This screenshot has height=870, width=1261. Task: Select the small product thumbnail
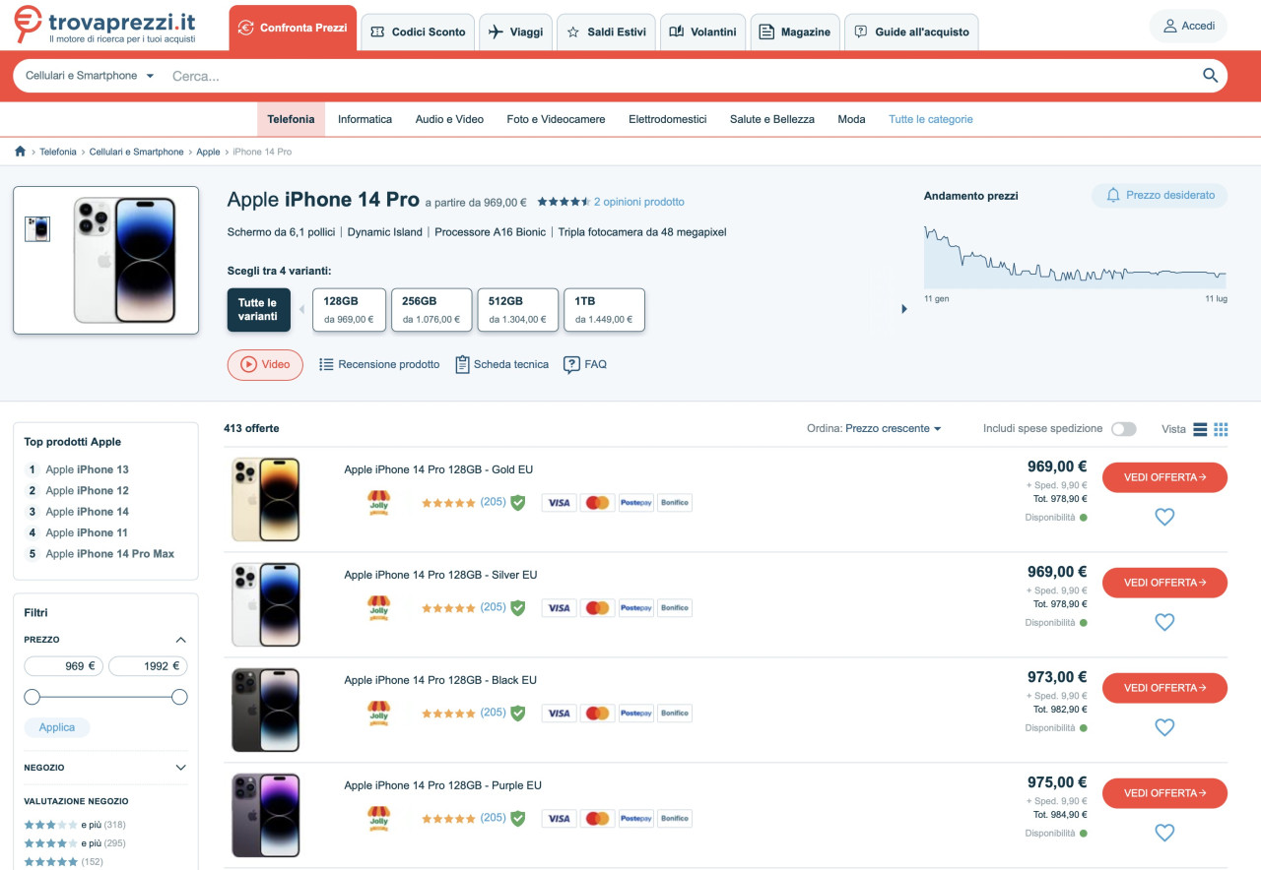(37, 228)
